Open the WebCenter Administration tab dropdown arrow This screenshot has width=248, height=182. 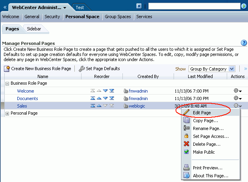(x=65, y=8)
